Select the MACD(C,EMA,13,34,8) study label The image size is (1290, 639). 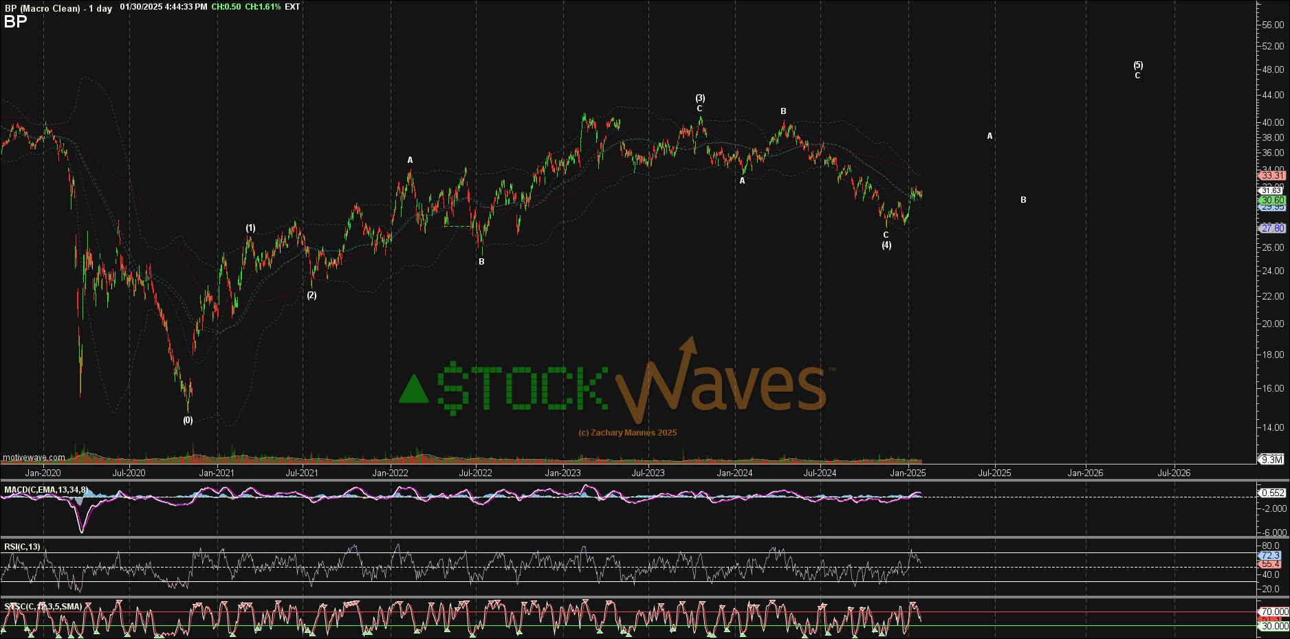point(45,489)
